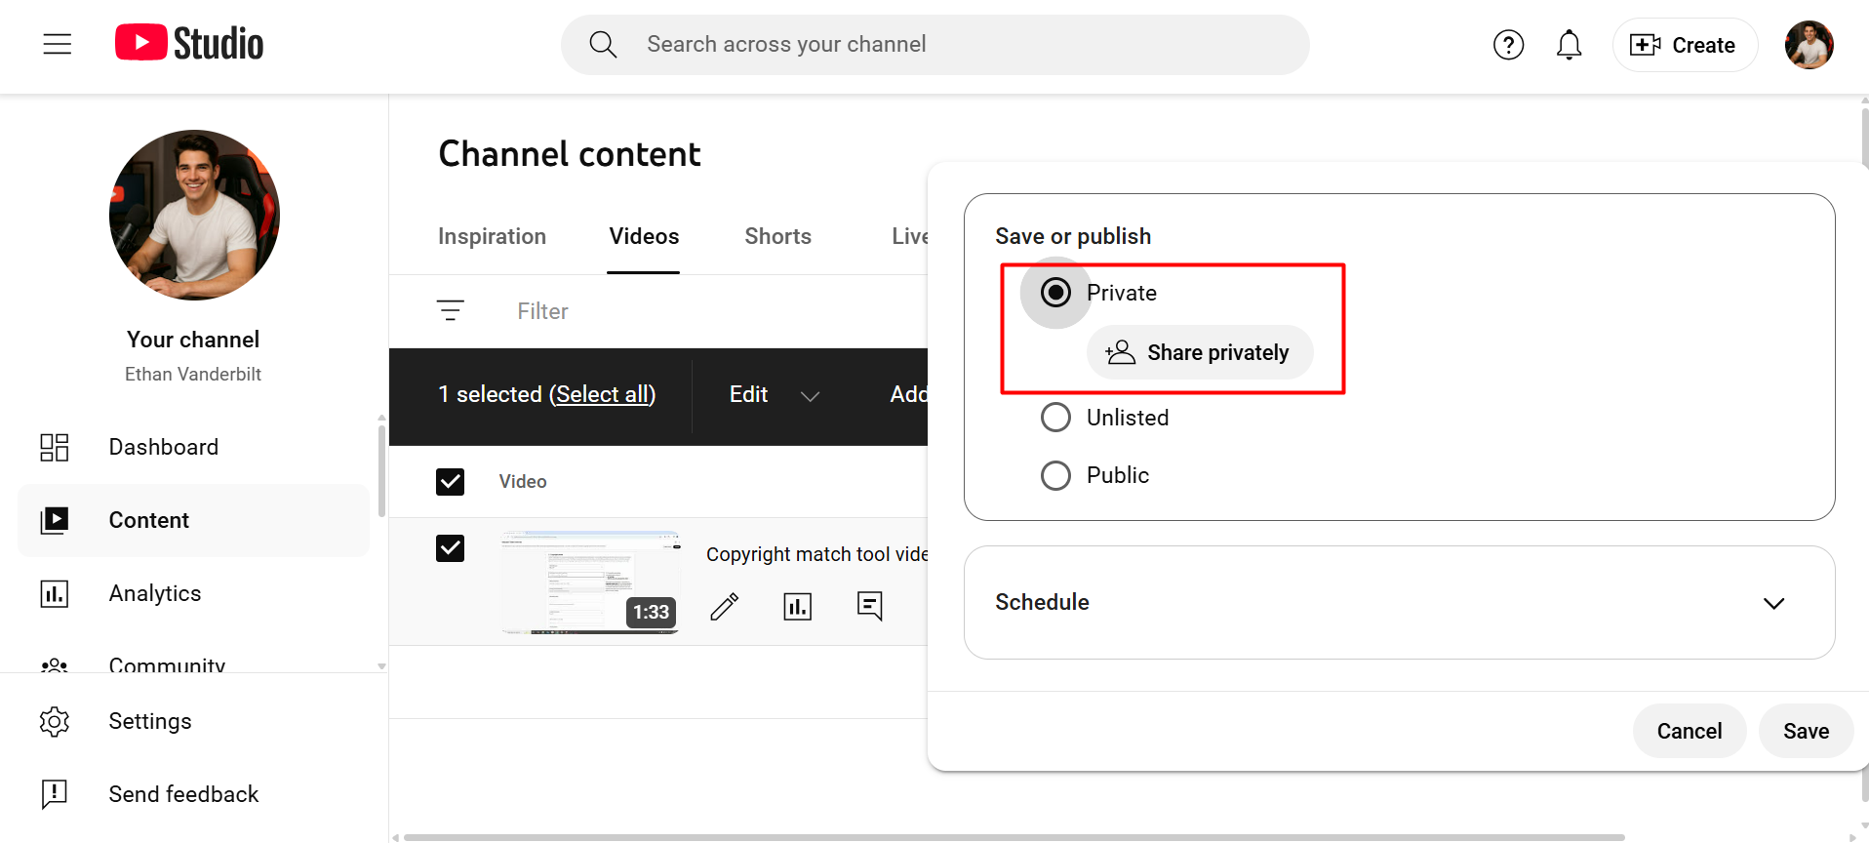Open the Settings gear icon
Image resolution: width=1869 pixels, height=843 pixels.
pos(55,721)
